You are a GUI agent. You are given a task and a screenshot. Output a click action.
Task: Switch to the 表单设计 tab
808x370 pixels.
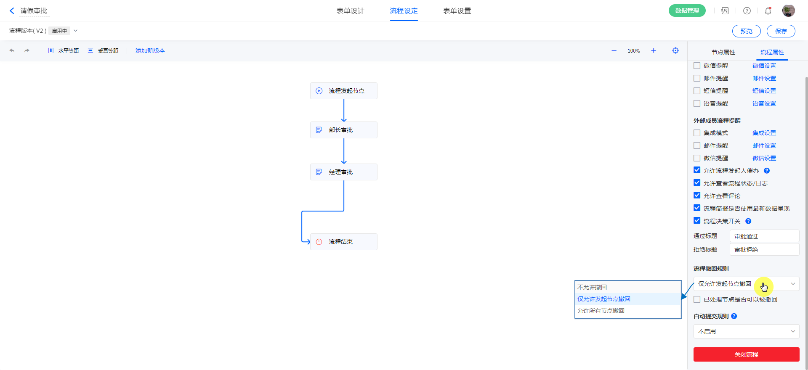pos(350,11)
